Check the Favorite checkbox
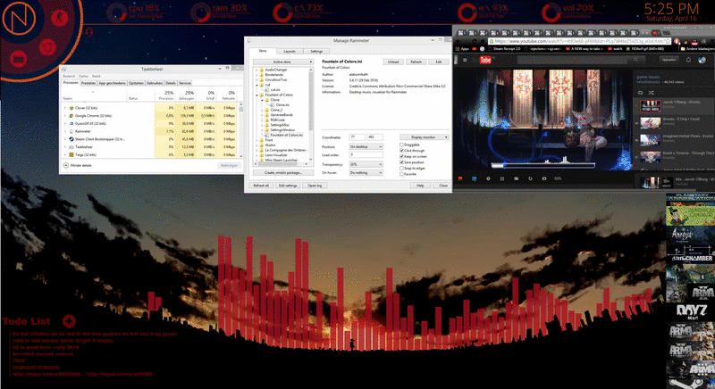This screenshot has height=389, width=715. coord(401,174)
